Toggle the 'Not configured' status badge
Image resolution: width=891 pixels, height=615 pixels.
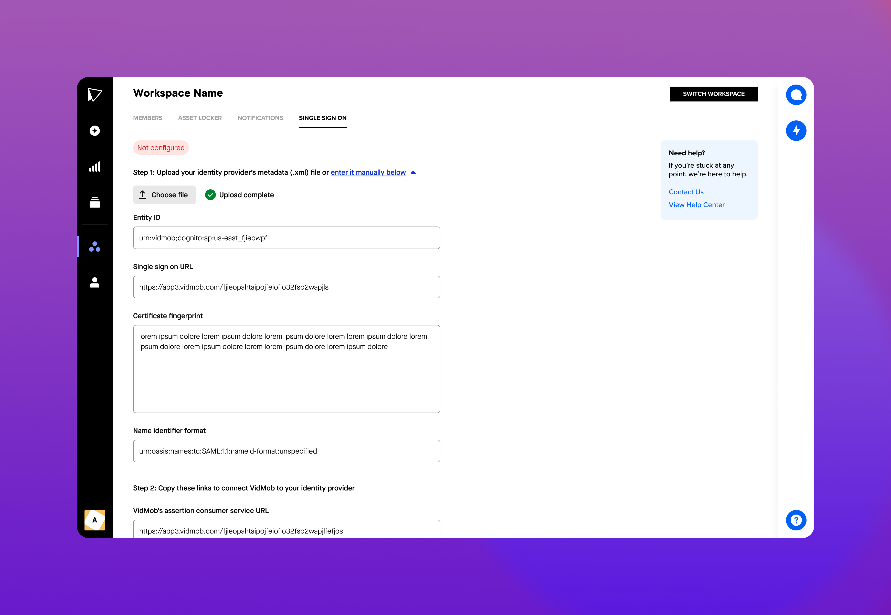pyautogui.click(x=161, y=148)
